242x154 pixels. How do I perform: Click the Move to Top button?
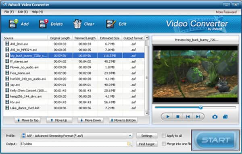(28, 120)
